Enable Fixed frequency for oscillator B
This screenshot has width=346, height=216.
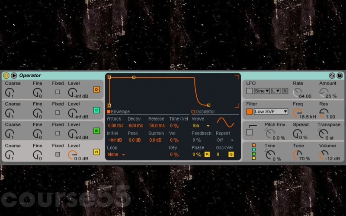pyautogui.click(x=58, y=133)
